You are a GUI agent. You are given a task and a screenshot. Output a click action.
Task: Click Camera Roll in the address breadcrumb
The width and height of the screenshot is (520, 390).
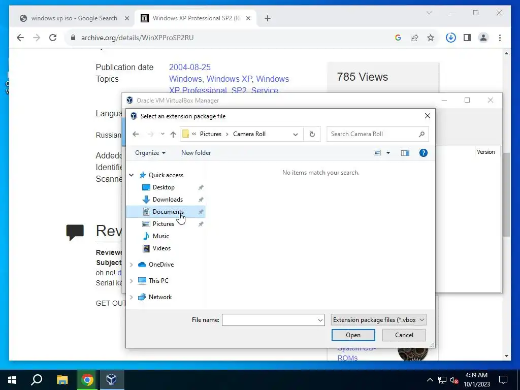click(x=249, y=134)
